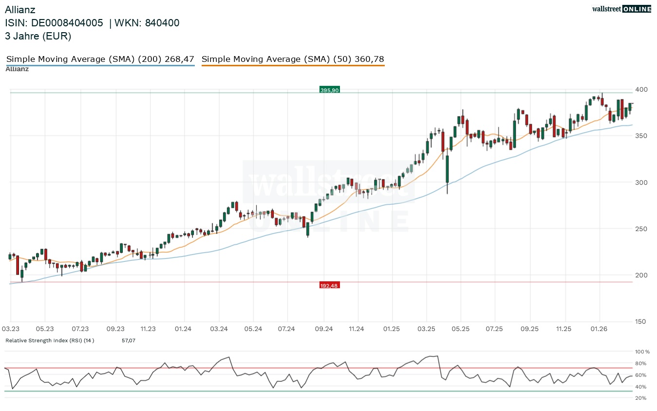
Task: Click the small Allianz series label under legend
Action: point(17,69)
